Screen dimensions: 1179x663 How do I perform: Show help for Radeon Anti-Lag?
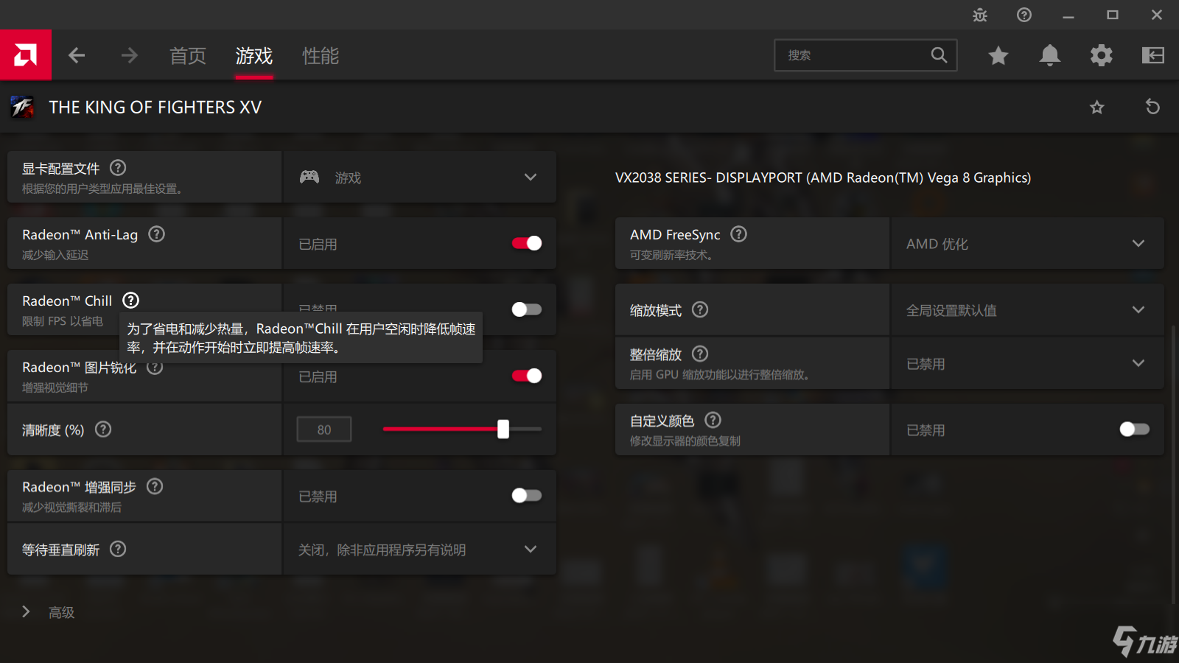click(x=156, y=234)
